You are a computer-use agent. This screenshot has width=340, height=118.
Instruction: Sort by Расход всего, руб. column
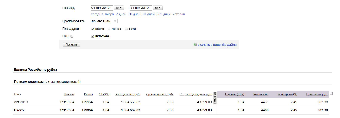(x=128, y=95)
